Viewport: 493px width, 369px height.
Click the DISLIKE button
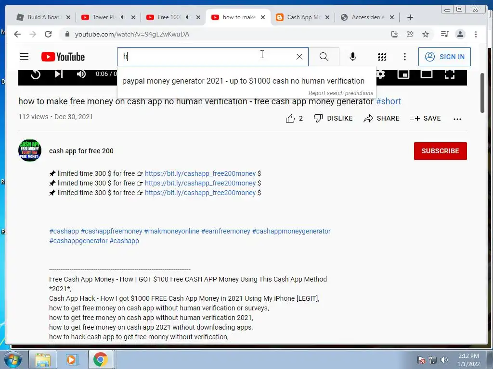tap(333, 118)
